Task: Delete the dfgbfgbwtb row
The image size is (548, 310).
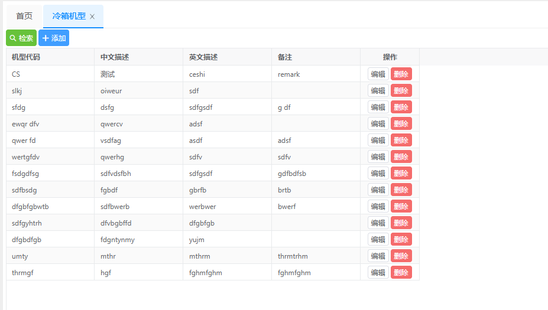Action: (401, 207)
